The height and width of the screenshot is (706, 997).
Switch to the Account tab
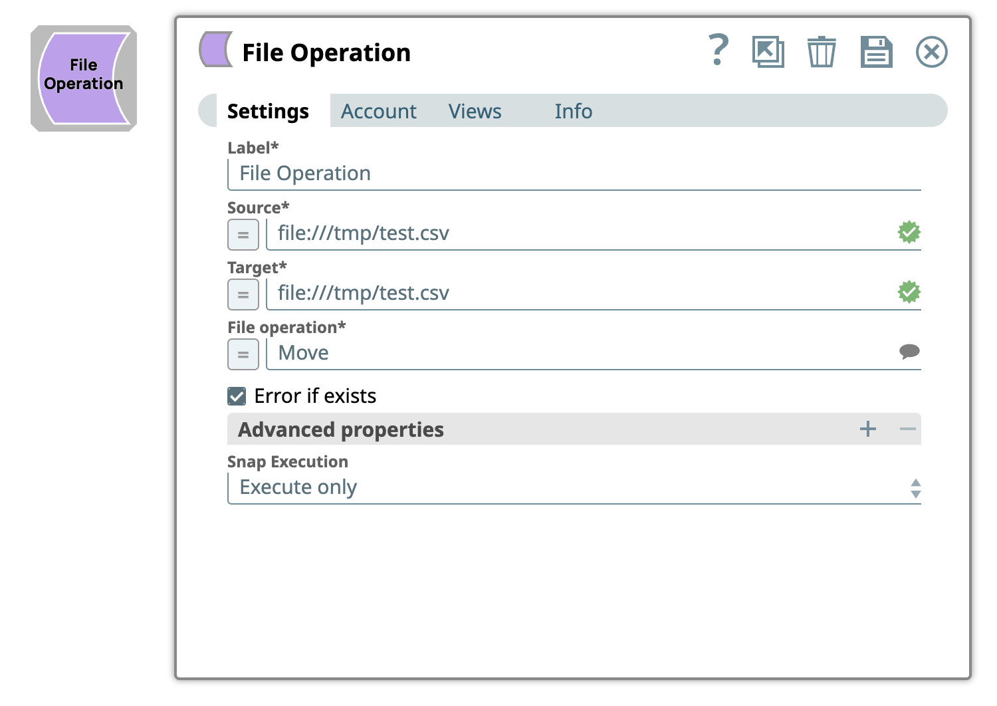[x=379, y=111]
